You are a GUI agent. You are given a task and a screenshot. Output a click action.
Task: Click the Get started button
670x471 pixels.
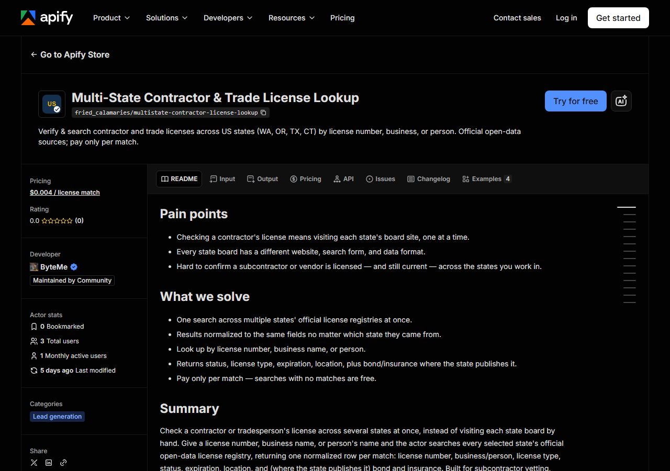(x=618, y=18)
